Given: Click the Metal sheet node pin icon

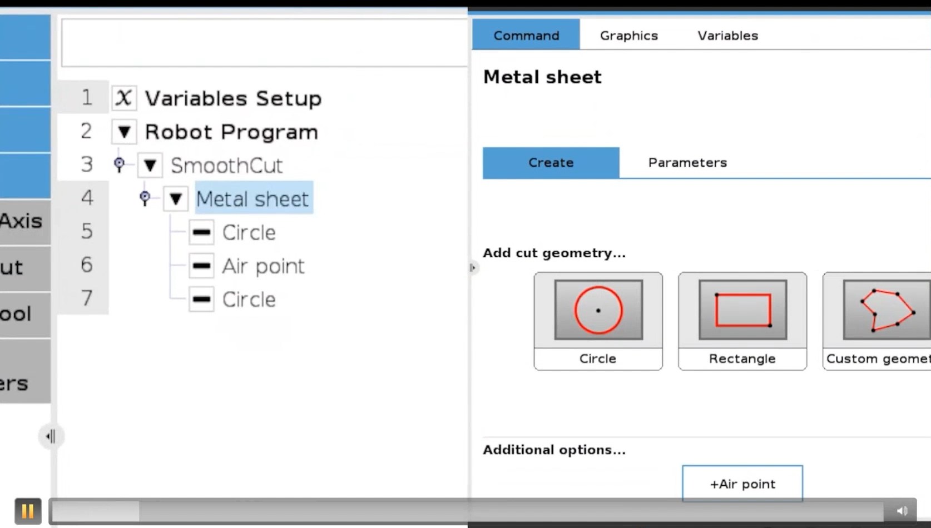Looking at the screenshot, I should pos(145,198).
